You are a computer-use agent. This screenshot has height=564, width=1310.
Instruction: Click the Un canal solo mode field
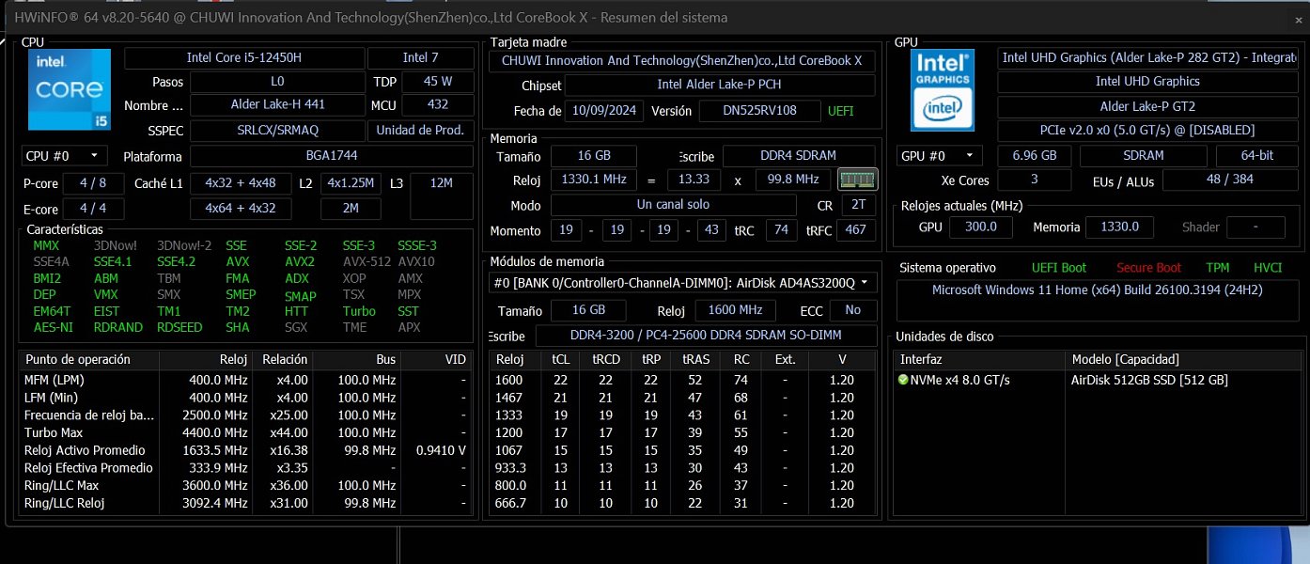coord(673,204)
